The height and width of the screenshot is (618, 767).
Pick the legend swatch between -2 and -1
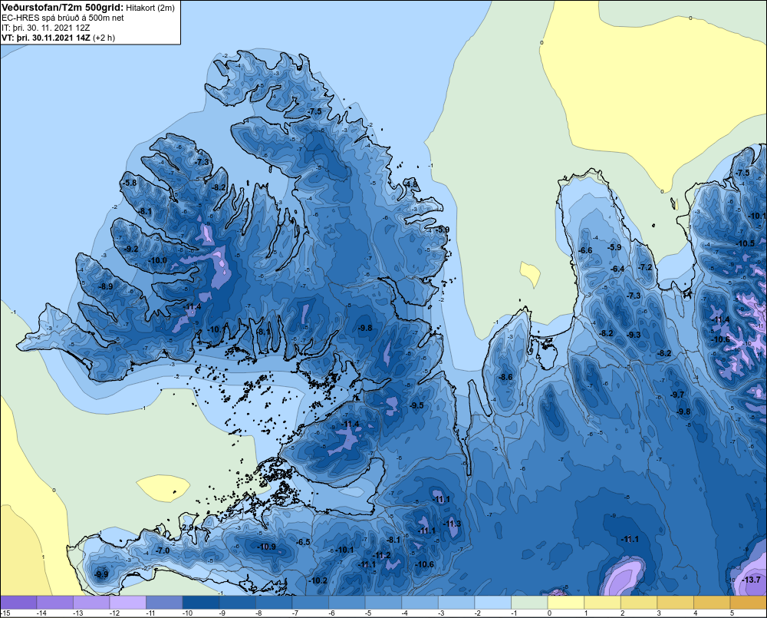(493, 603)
